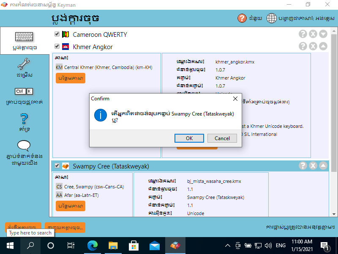Screen dimensions: 338x254
Task: Click the Khmer Angkor keyboard title
Action: (93, 47)
